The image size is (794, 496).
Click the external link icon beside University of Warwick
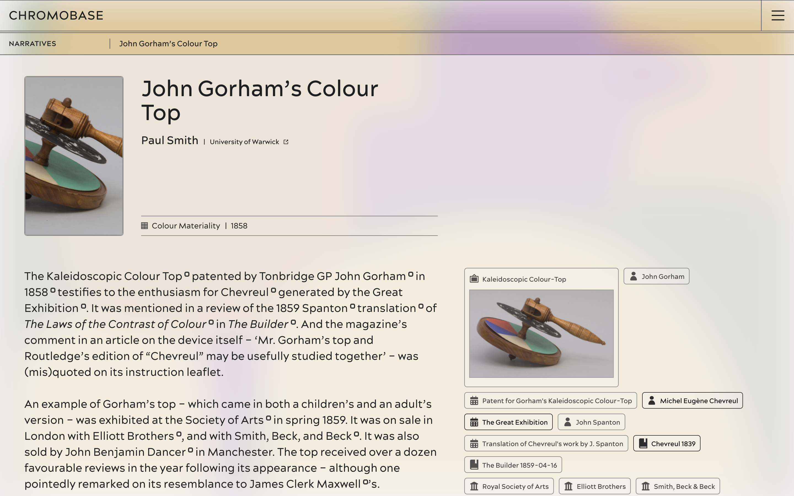[x=286, y=142]
